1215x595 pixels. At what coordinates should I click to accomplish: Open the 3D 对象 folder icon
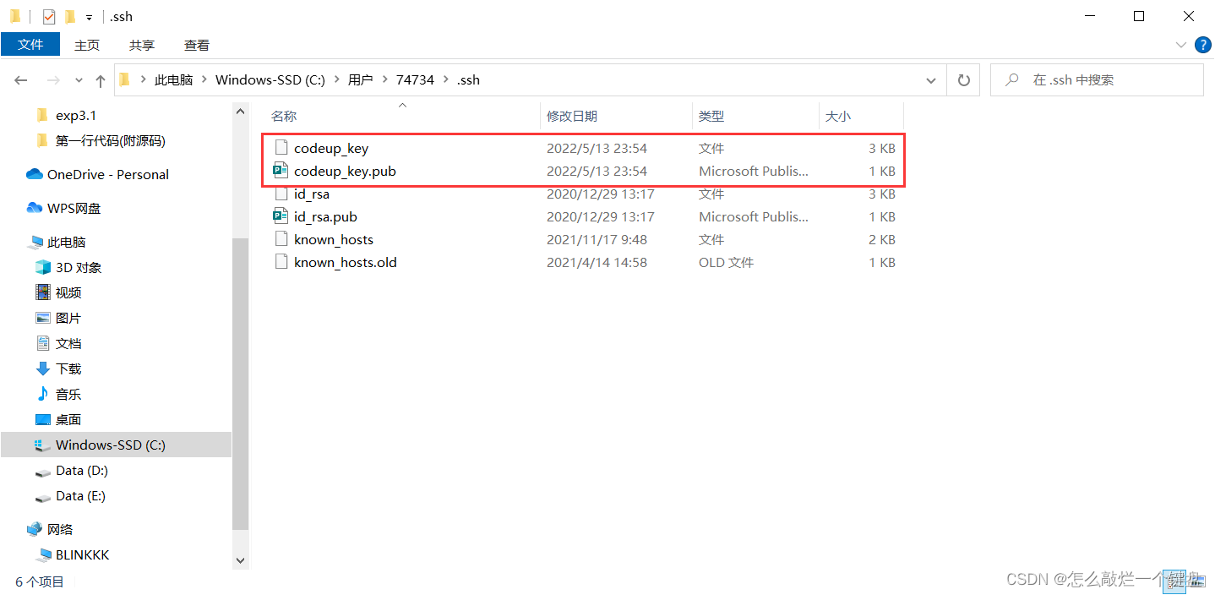click(x=43, y=267)
